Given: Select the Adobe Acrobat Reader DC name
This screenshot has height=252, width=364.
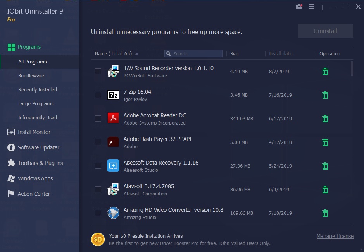Looking at the screenshot, I should click(155, 115).
